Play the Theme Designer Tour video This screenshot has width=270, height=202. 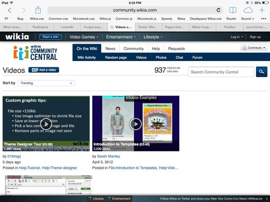[x=46, y=124]
